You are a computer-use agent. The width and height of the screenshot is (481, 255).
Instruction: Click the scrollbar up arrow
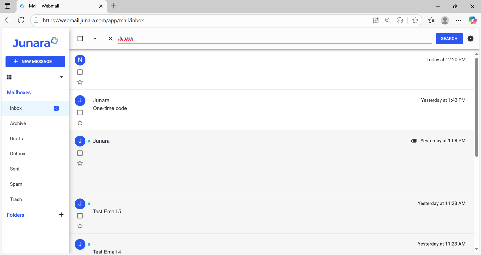(x=476, y=54)
